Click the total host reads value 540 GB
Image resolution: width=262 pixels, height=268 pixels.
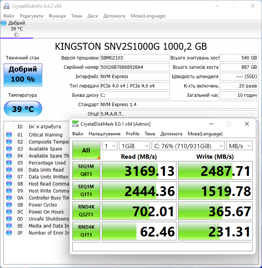[239, 58]
